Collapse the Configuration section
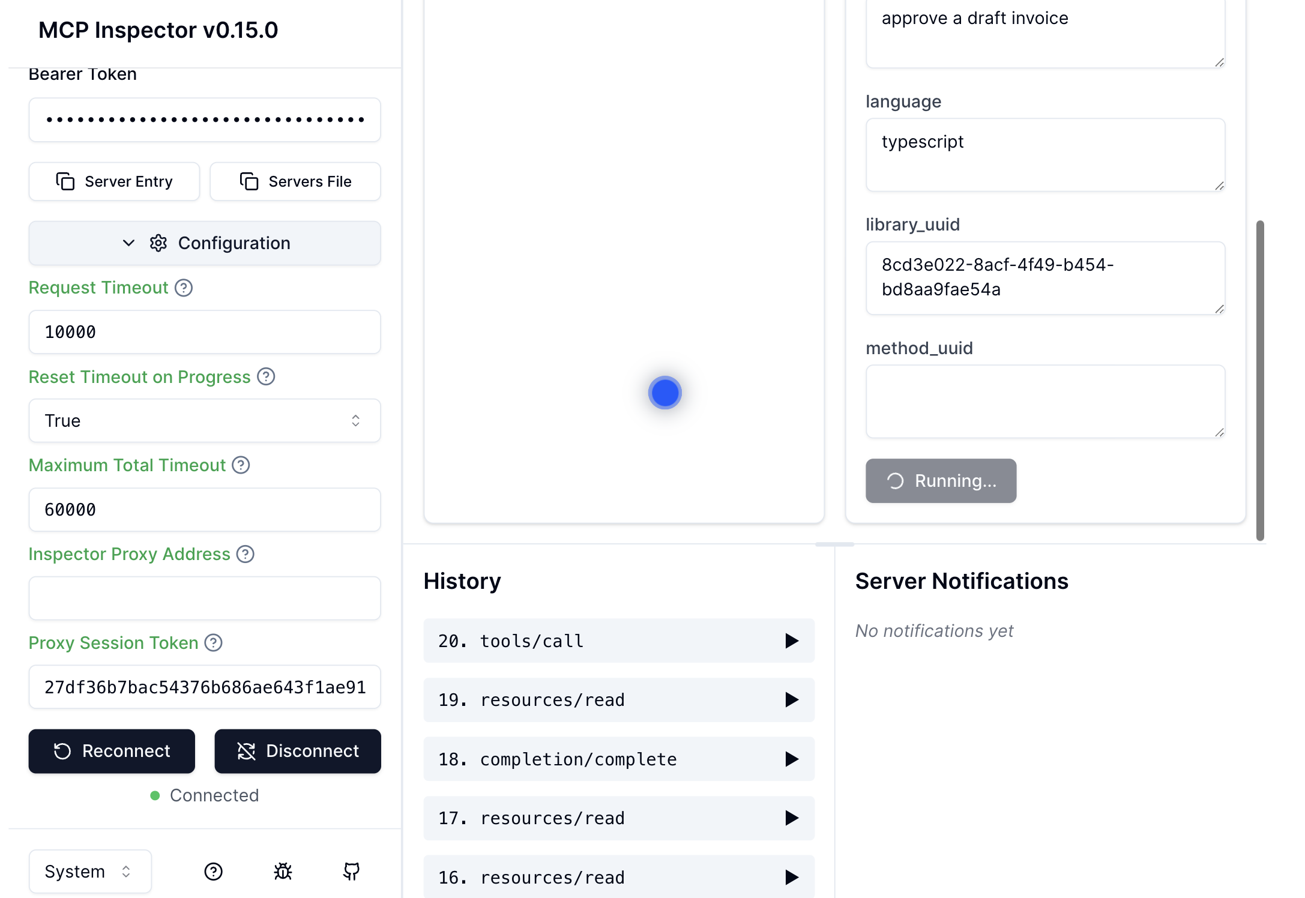Viewport: 1305px width, 898px height. coord(205,243)
